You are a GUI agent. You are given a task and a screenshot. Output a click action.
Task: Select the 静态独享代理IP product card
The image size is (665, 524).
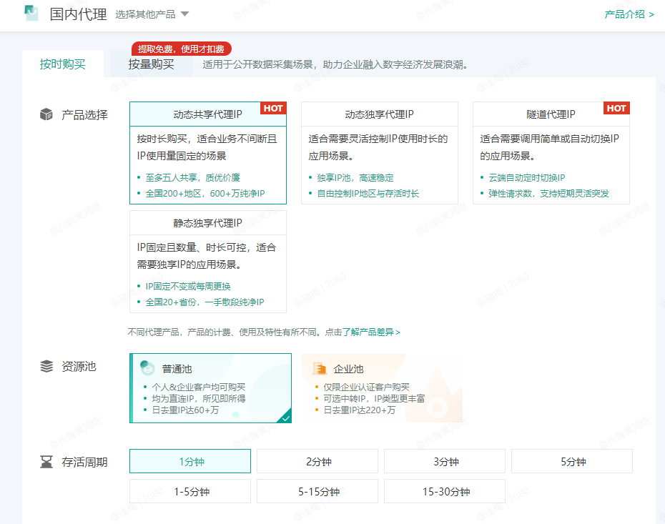(x=207, y=262)
